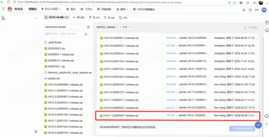Image resolution: width=269 pixels, height=137 pixels.
Task: Open 控制台 console in header
Action: (x=33, y=9)
